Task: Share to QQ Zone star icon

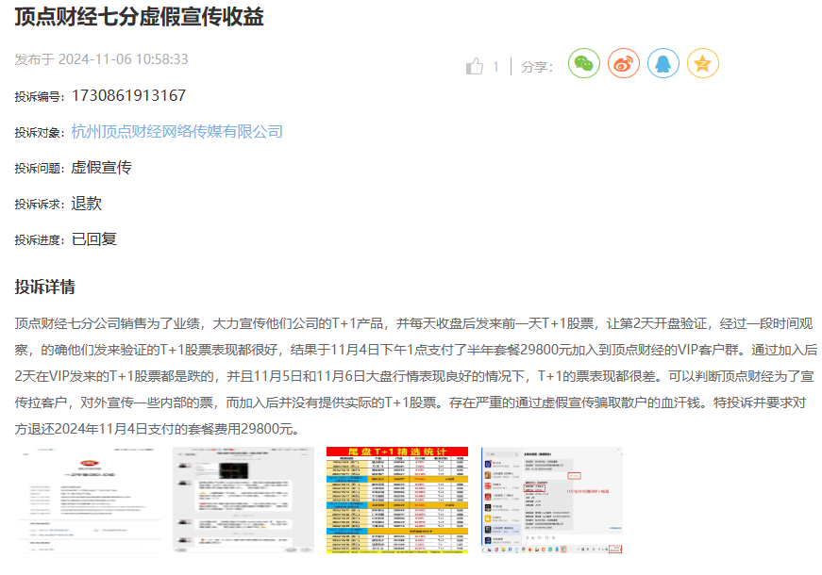Action: click(703, 63)
